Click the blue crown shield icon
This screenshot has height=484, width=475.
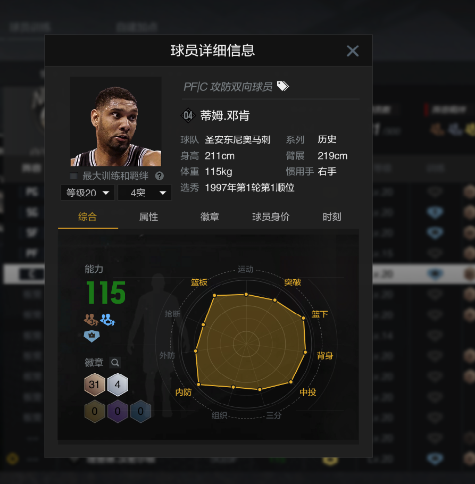[x=91, y=336]
